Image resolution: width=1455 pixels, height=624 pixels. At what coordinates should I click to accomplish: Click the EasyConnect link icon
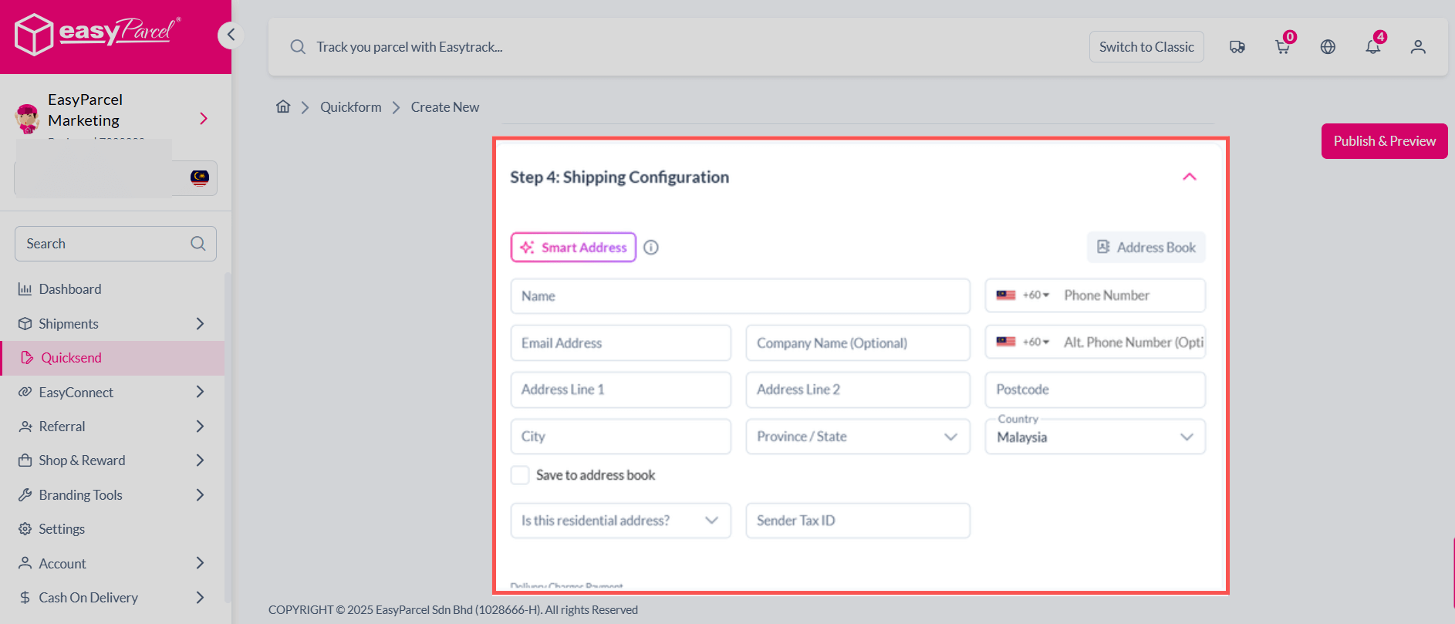click(25, 393)
